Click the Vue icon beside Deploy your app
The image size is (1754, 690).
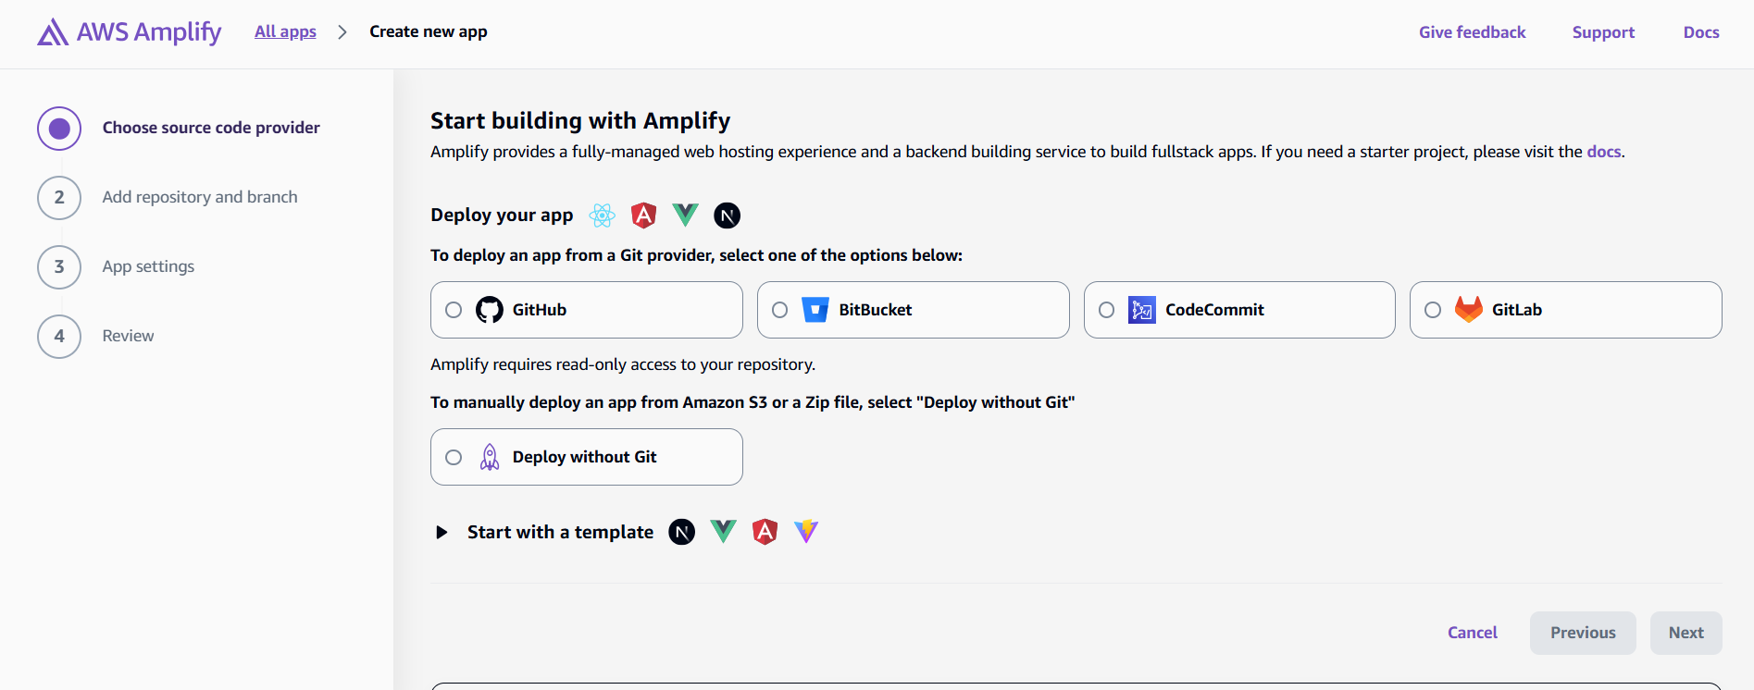(685, 215)
